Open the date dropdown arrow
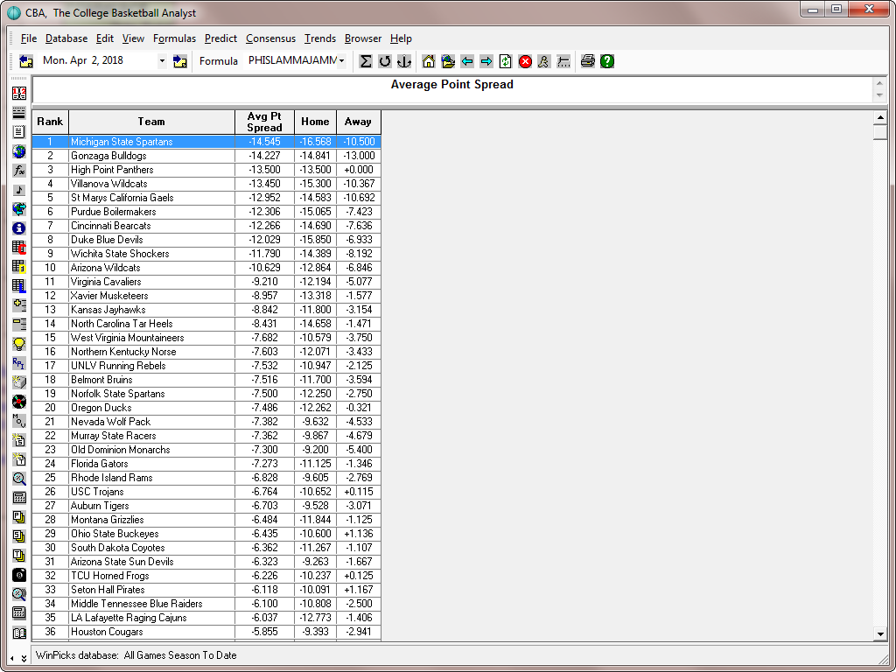The height and width of the screenshot is (672, 896). point(162,60)
